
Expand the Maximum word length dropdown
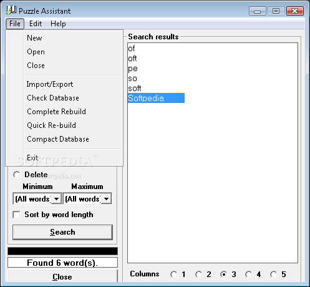107,199
